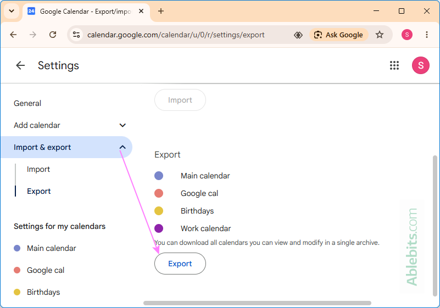Click the Export button to download archive

point(180,264)
